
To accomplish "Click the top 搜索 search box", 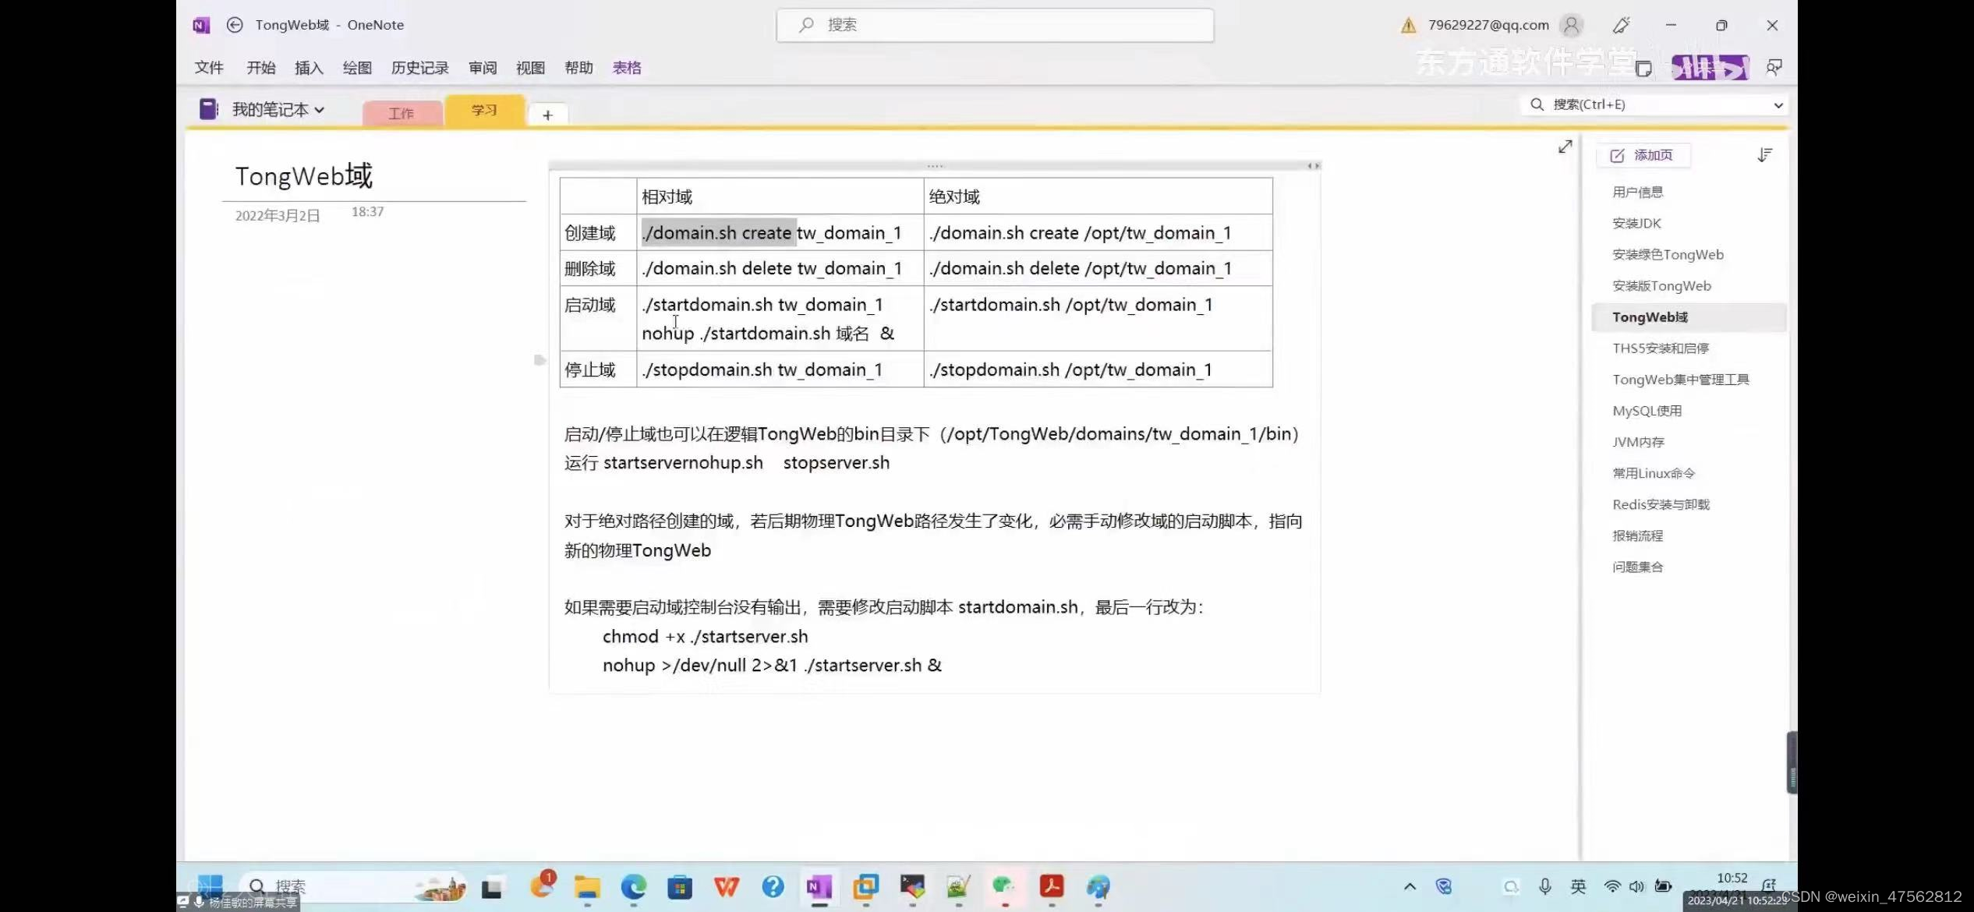I will tap(994, 25).
